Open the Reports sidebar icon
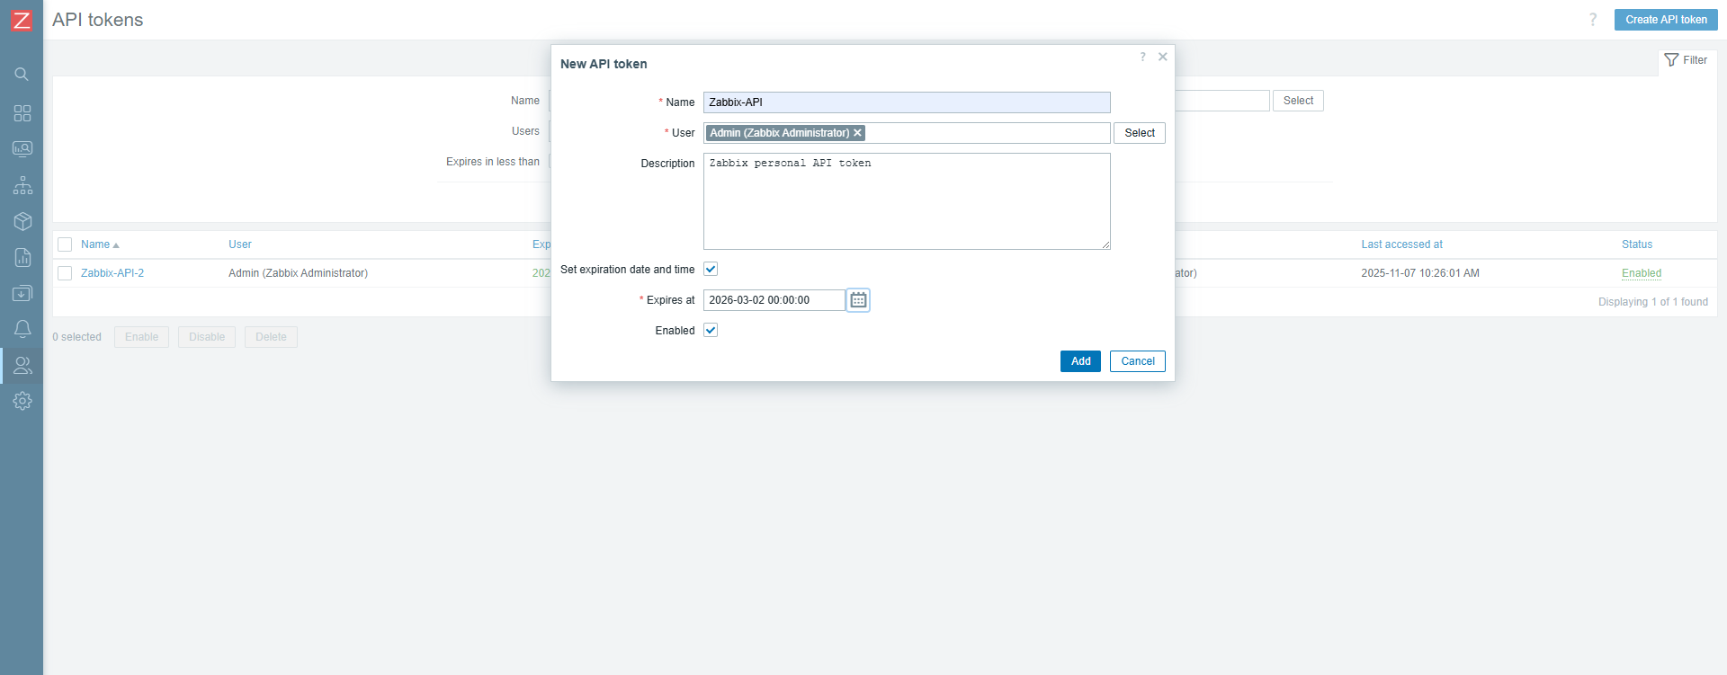This screenshot has height=675, width=1727. tap(22, 257)
